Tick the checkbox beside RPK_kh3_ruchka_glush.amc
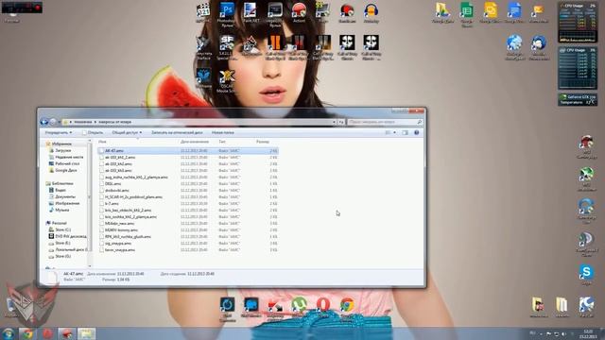Viewport: 605px width, 340px height. [x=101, y=237]
